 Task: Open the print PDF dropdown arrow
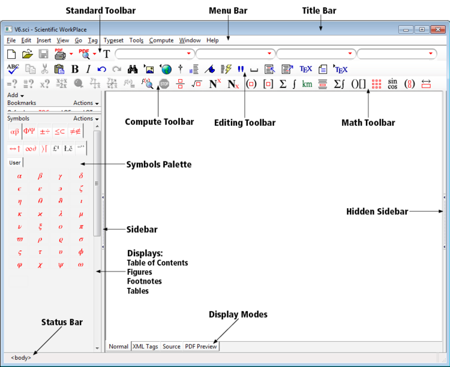71,53
